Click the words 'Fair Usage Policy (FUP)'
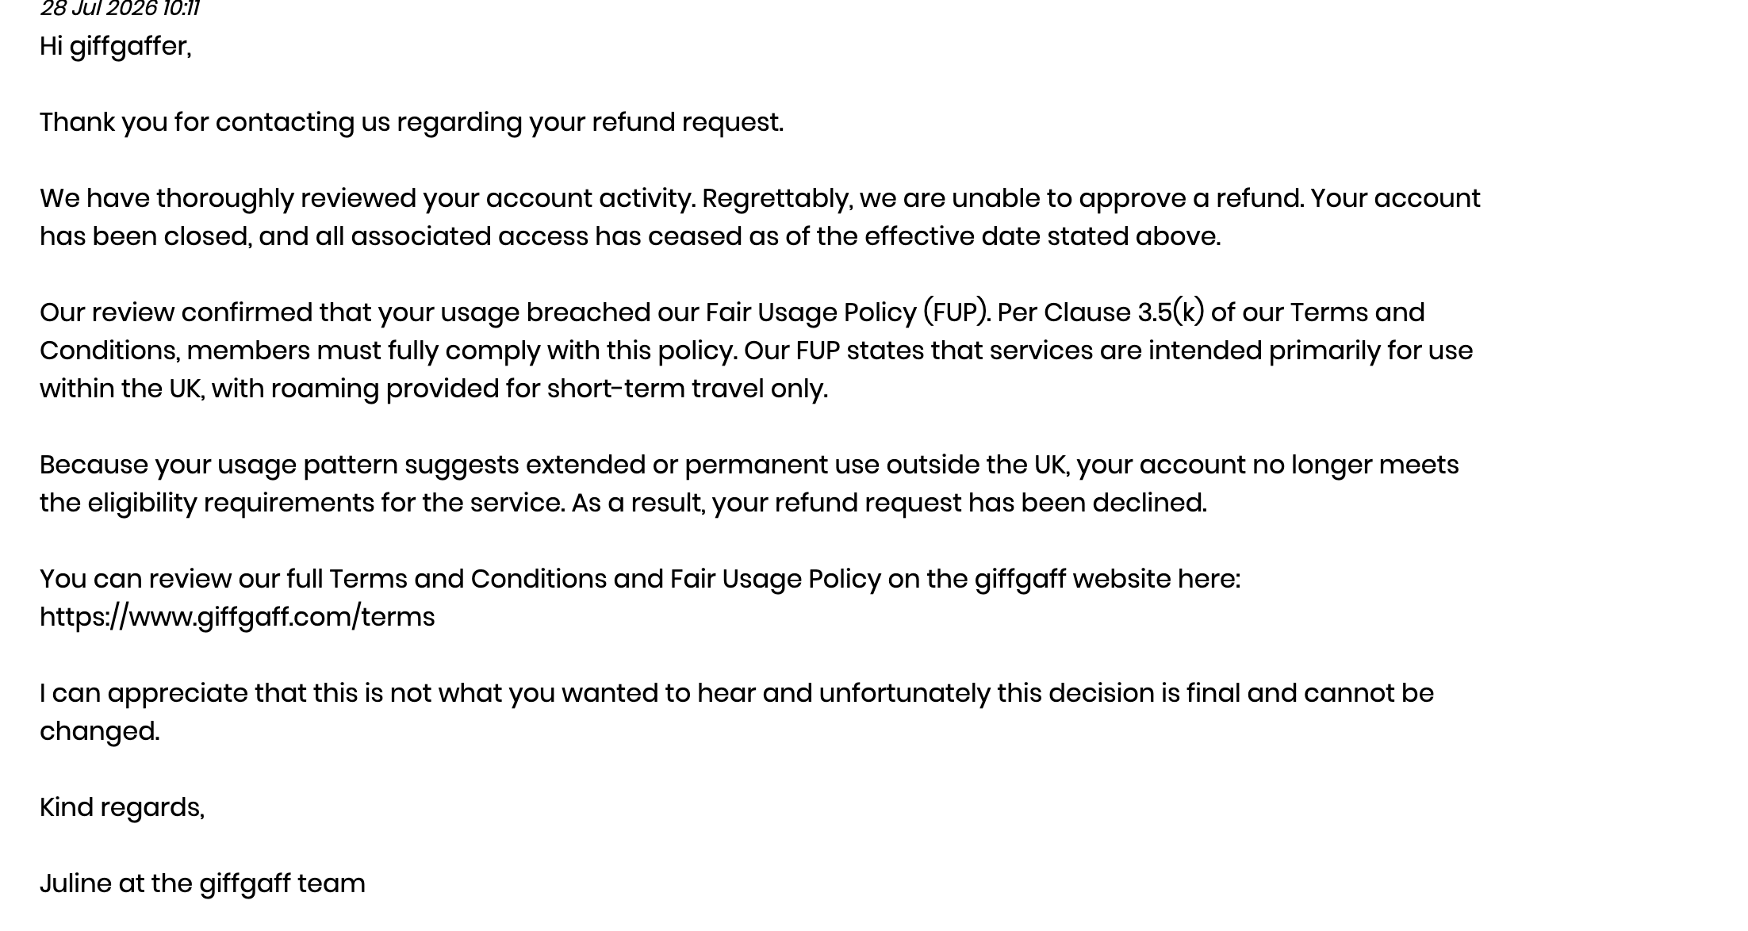 click(x=847, y=312)
